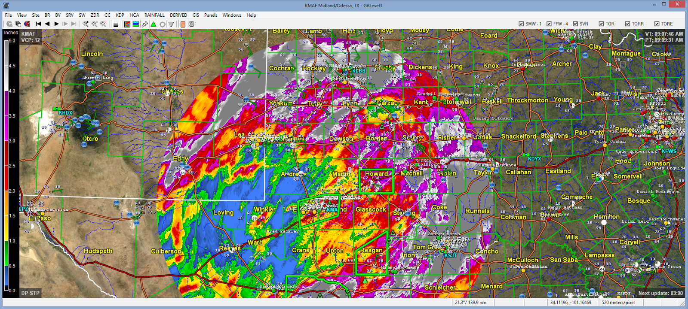Viewport: 688px width, 309px height.
Task: Select the KFWS radar site marker
Action: click(669, 151)
